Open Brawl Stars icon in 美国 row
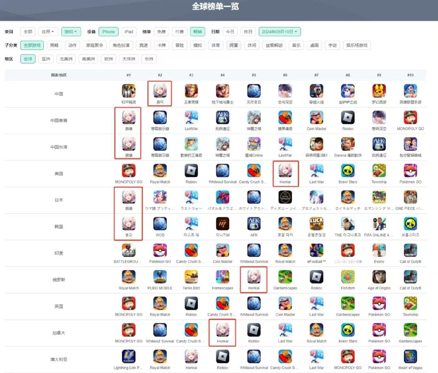This screenshot has height=373, width=438. 348,171
